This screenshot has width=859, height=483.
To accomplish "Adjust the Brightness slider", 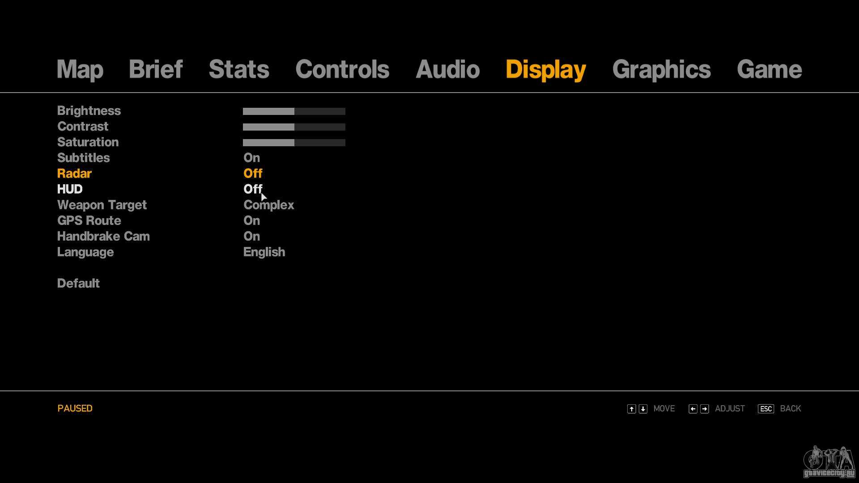I will (293, 111).
